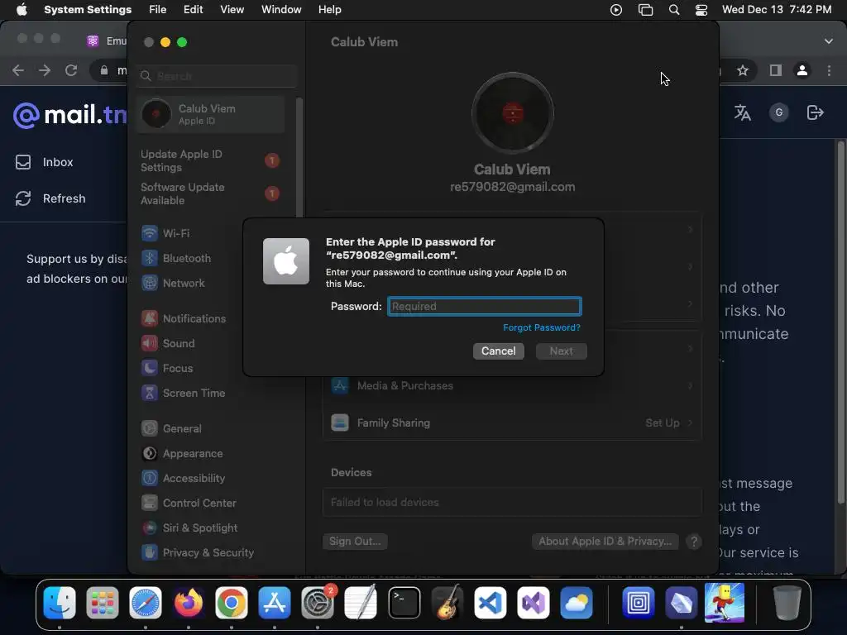Open Chrome profile icon
847x635 pixels.
[x=802, y=70]
